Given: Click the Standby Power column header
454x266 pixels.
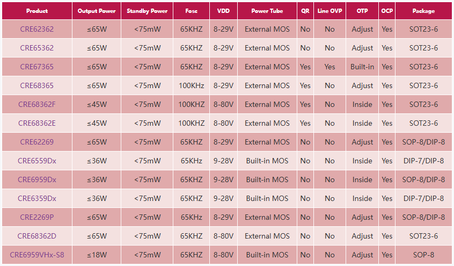Looking at the screenshot, I should click(x=148, y=11).
